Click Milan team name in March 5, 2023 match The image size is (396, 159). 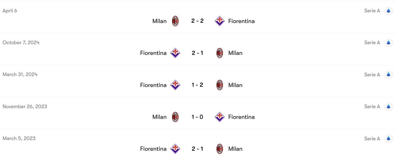235,149
